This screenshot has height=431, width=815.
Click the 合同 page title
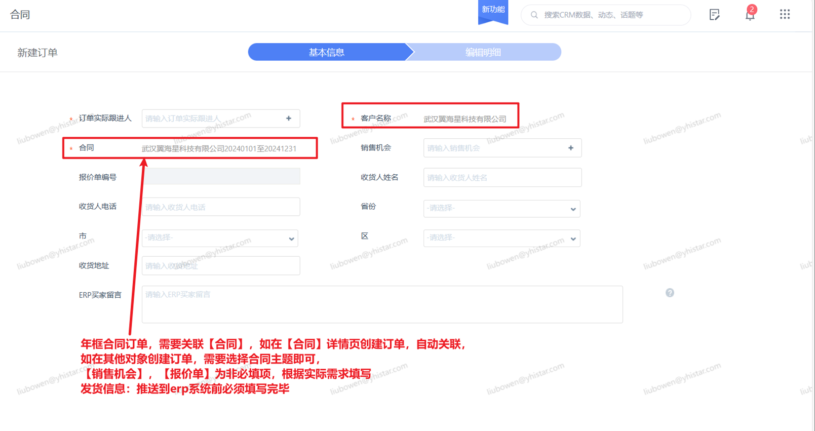(x=20, y=15)
